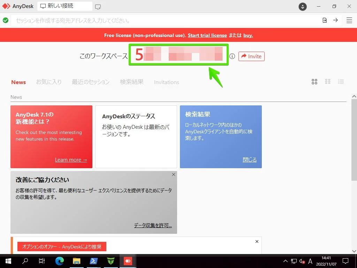
Task: Open Windows Start menu
Action: click(8, 261)
